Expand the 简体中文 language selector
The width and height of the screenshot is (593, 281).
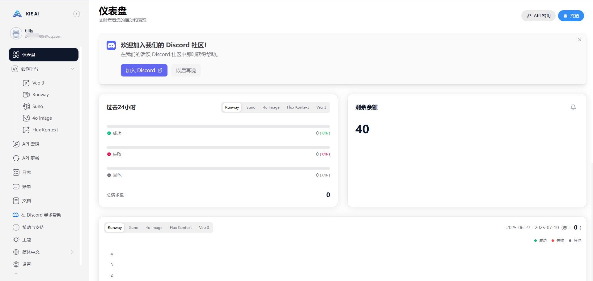(43, 252)
